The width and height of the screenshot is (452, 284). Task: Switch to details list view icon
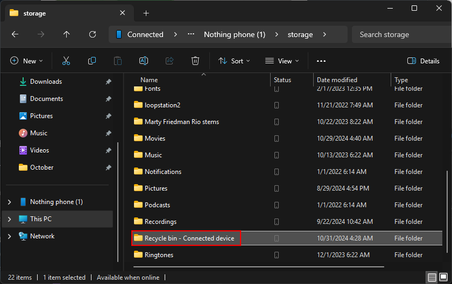tap(432, 278)
